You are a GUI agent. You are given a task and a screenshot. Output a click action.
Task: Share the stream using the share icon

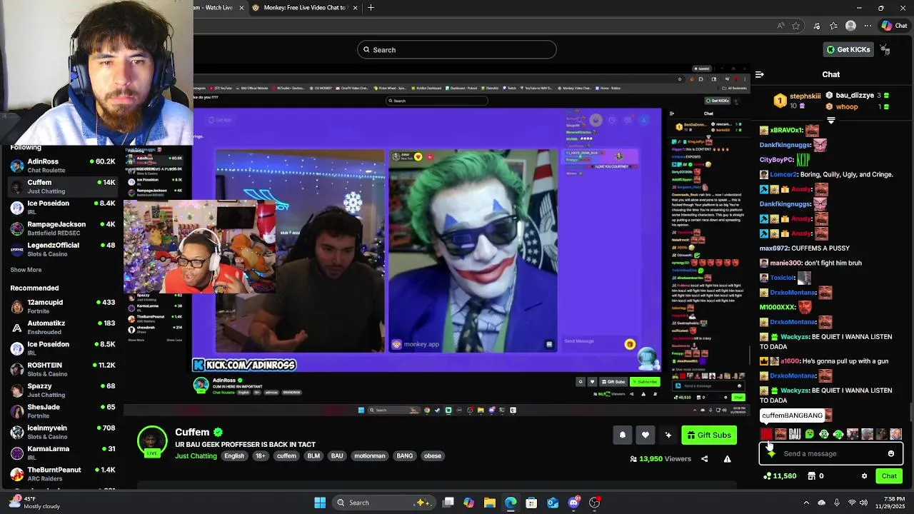704,459
